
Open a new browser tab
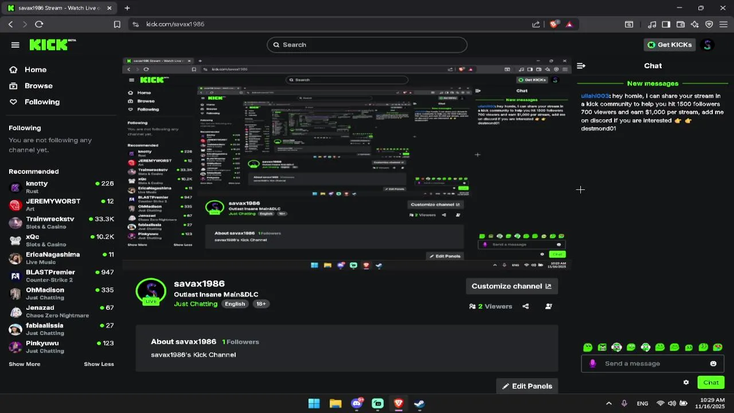coord(127,8)
